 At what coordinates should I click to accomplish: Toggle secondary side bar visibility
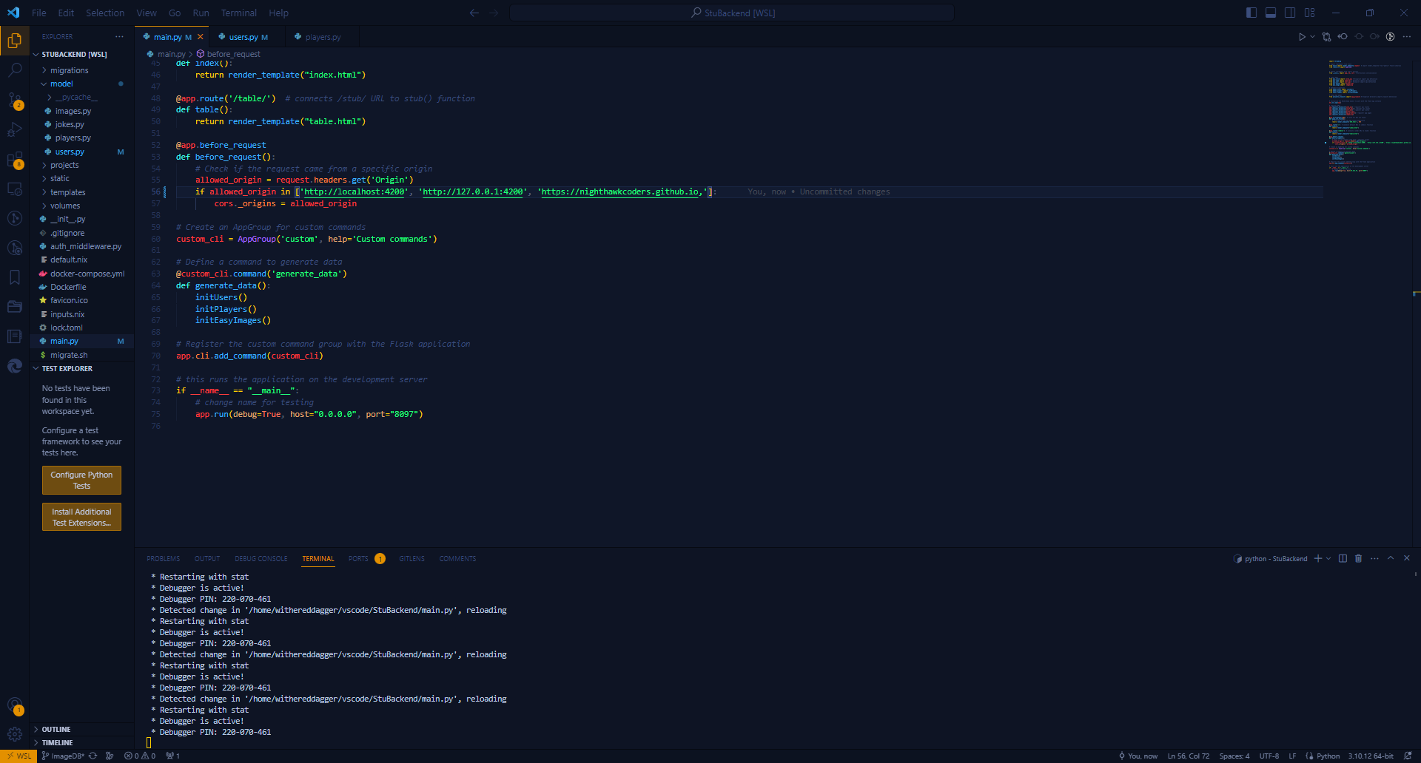click(1290, 13)
